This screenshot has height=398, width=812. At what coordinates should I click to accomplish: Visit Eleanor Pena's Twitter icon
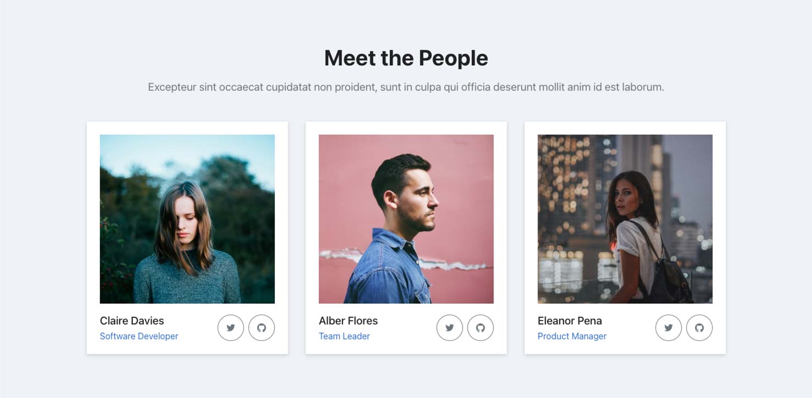[x=669, y=328]
